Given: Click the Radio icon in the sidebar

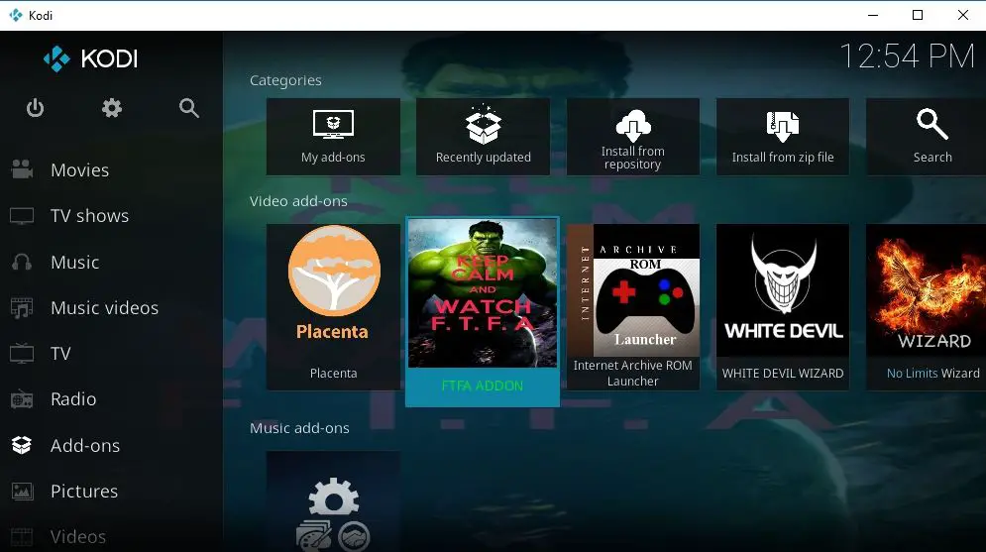Looking at the screenshot, I should [22, 398].
